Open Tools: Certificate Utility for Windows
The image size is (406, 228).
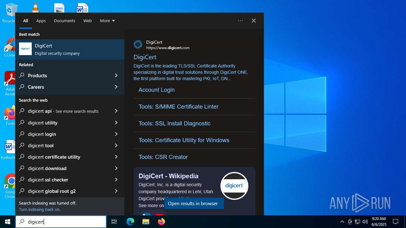tap(184, 140)
